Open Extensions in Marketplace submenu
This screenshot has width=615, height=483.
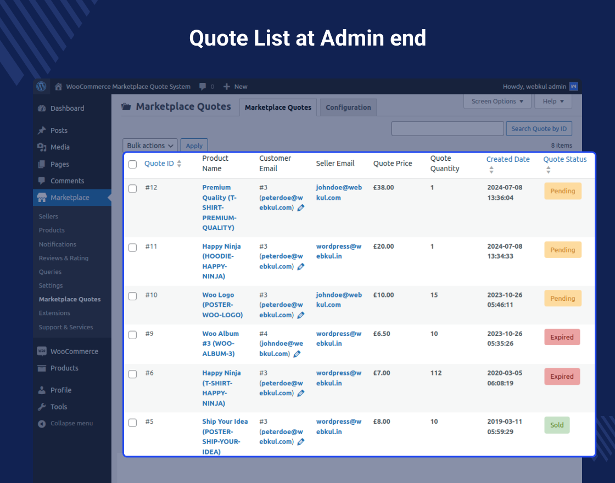pos(54,313)
